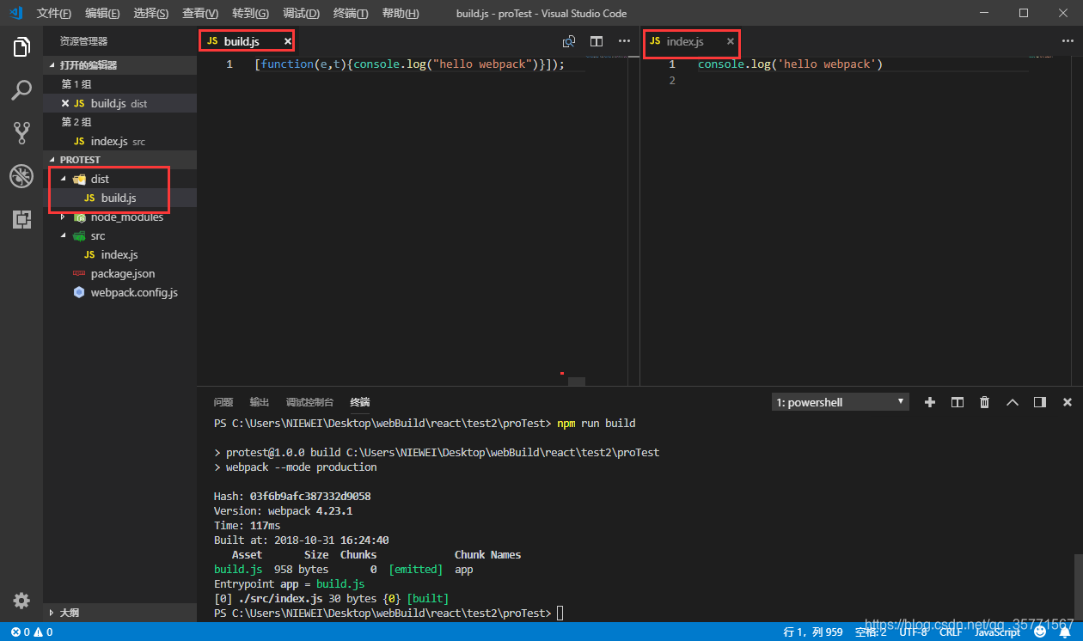Open the Source Control view
The image size is (1083, 641).
(21, 133)
